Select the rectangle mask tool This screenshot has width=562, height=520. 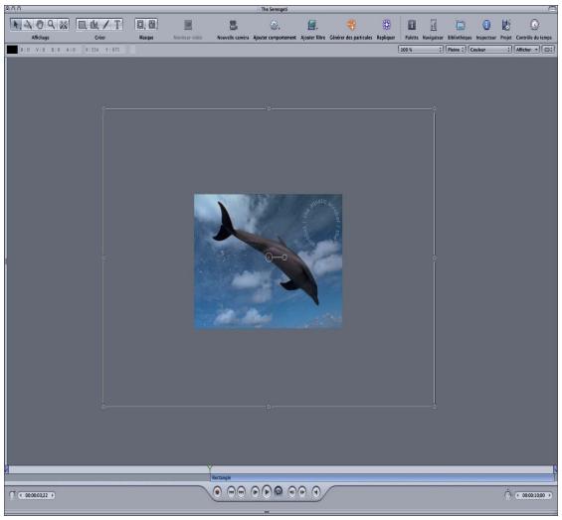140,25
